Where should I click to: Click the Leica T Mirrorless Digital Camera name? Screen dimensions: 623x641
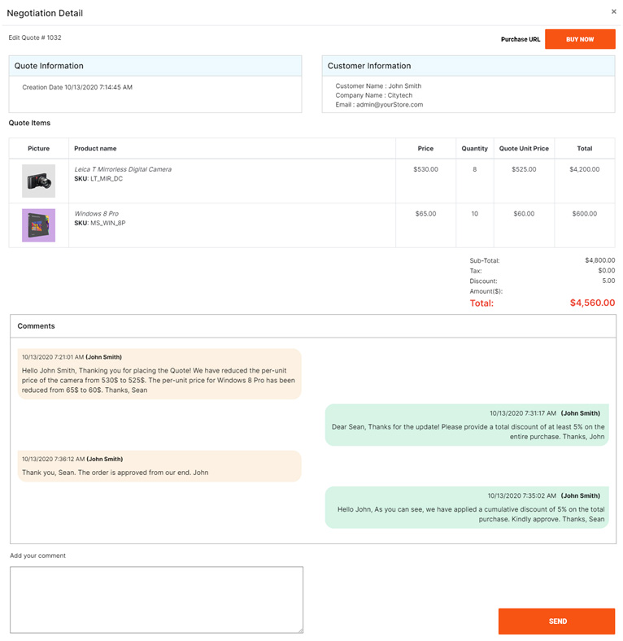click(123, 169)
